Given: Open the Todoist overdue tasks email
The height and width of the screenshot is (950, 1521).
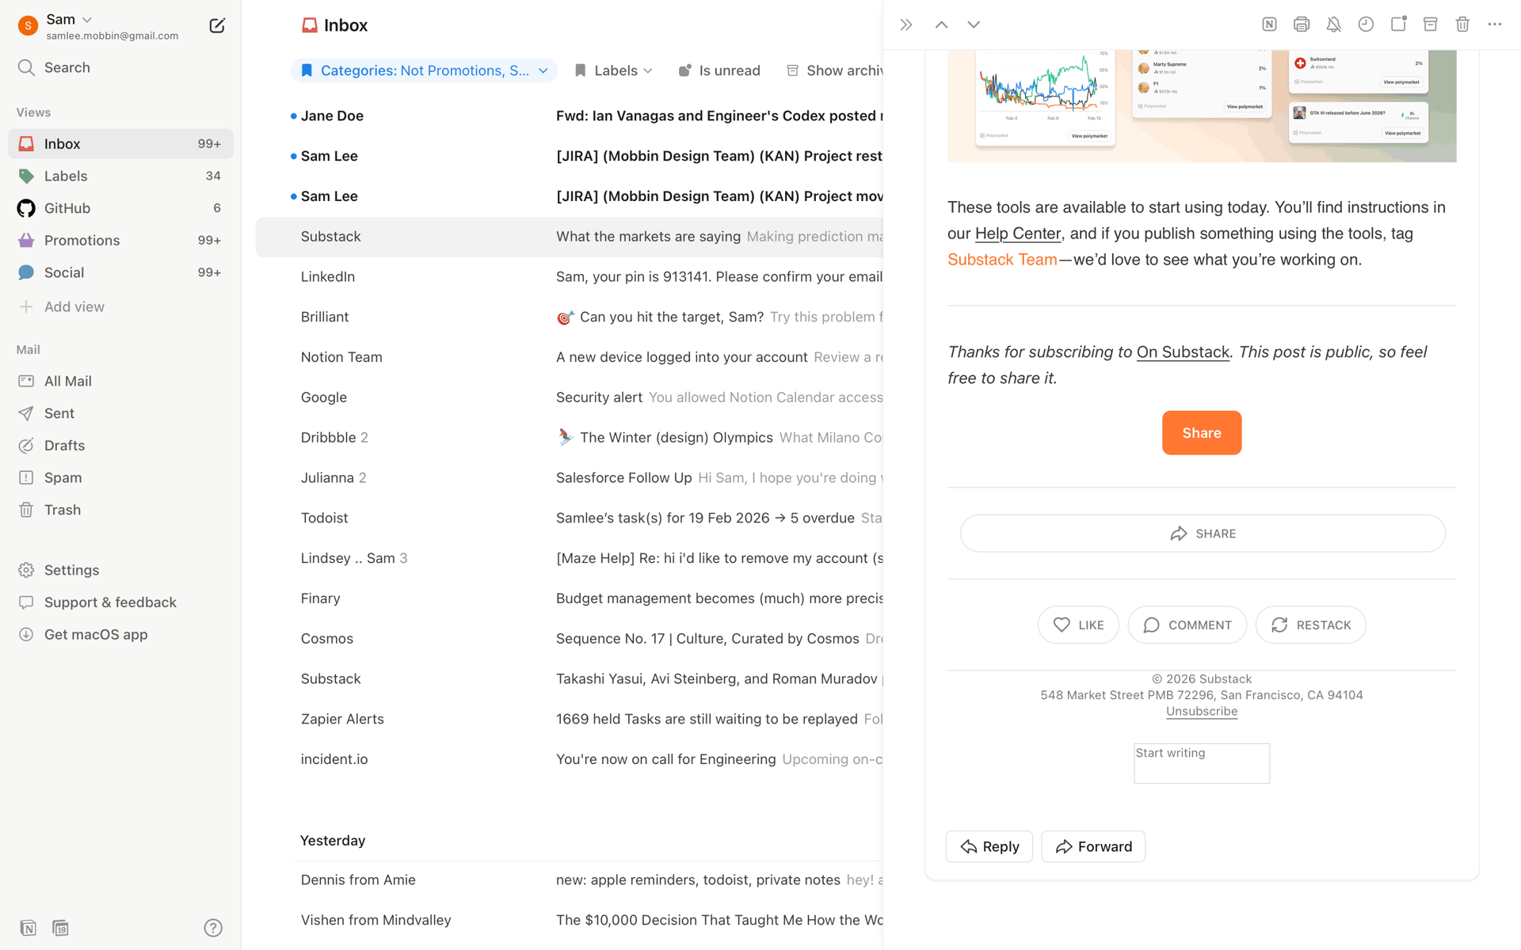Looking at the screenshot, I should [569, 518].
